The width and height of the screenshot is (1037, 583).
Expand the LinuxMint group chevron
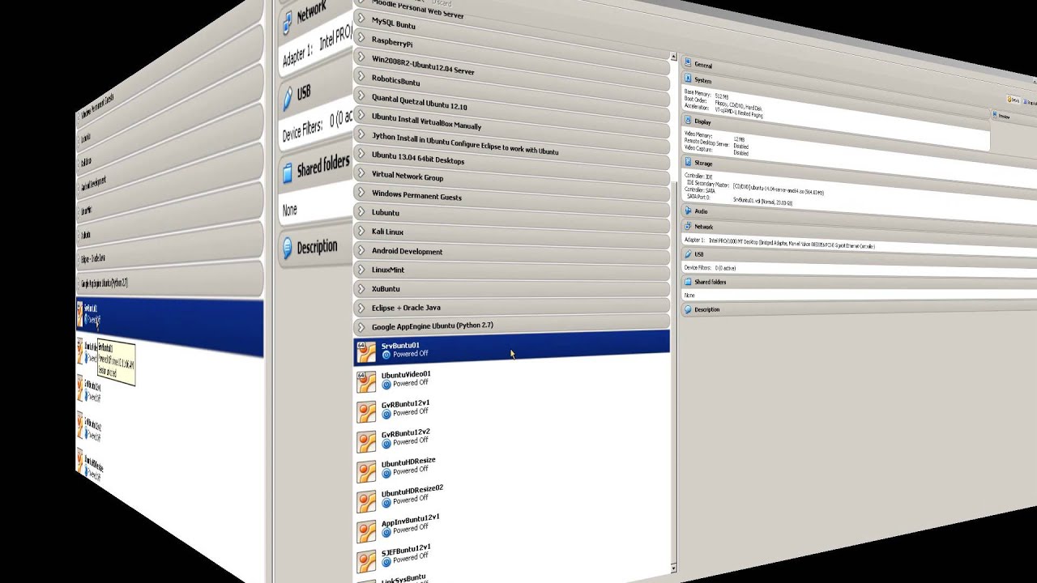(361, 270)
